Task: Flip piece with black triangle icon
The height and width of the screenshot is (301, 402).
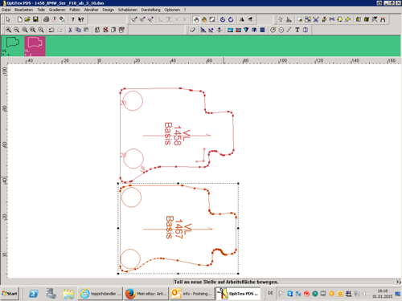Action: [242, 19]
